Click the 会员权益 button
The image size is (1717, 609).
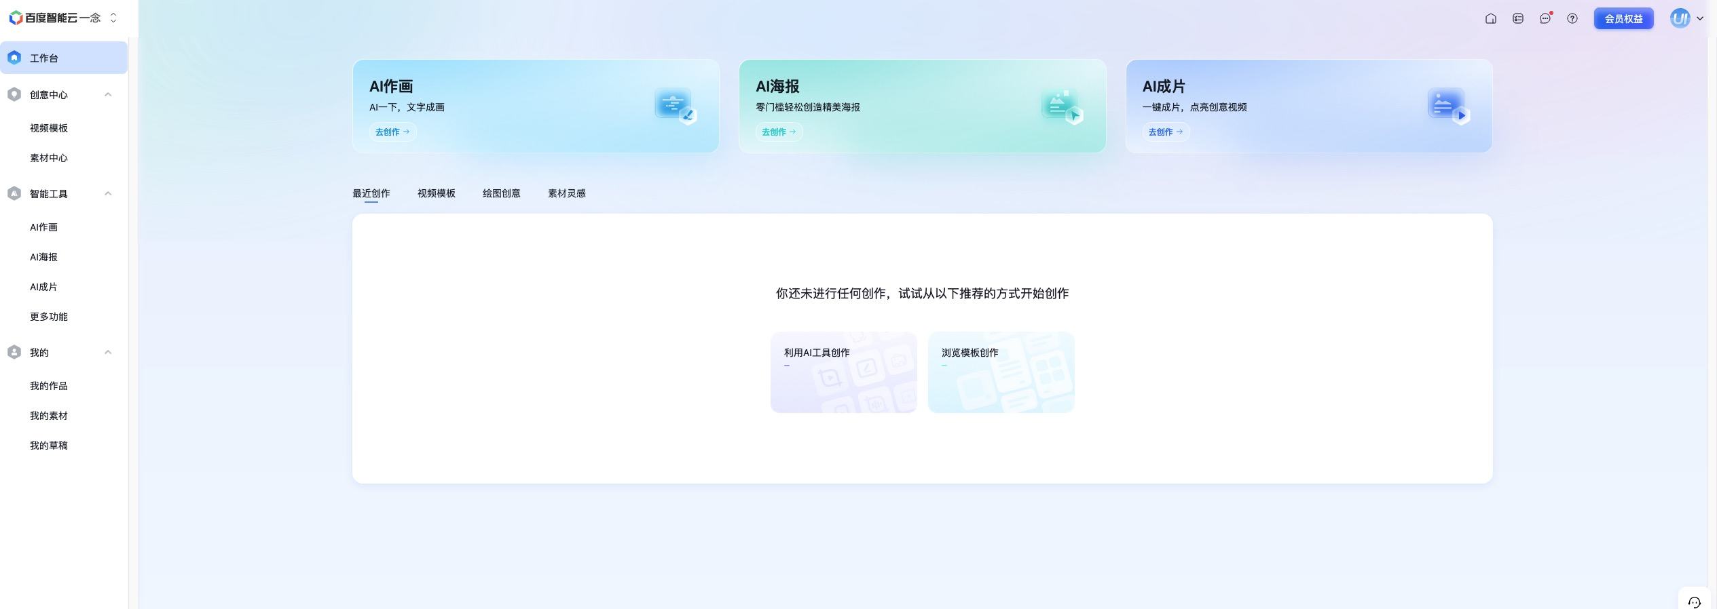point(1623,19)
